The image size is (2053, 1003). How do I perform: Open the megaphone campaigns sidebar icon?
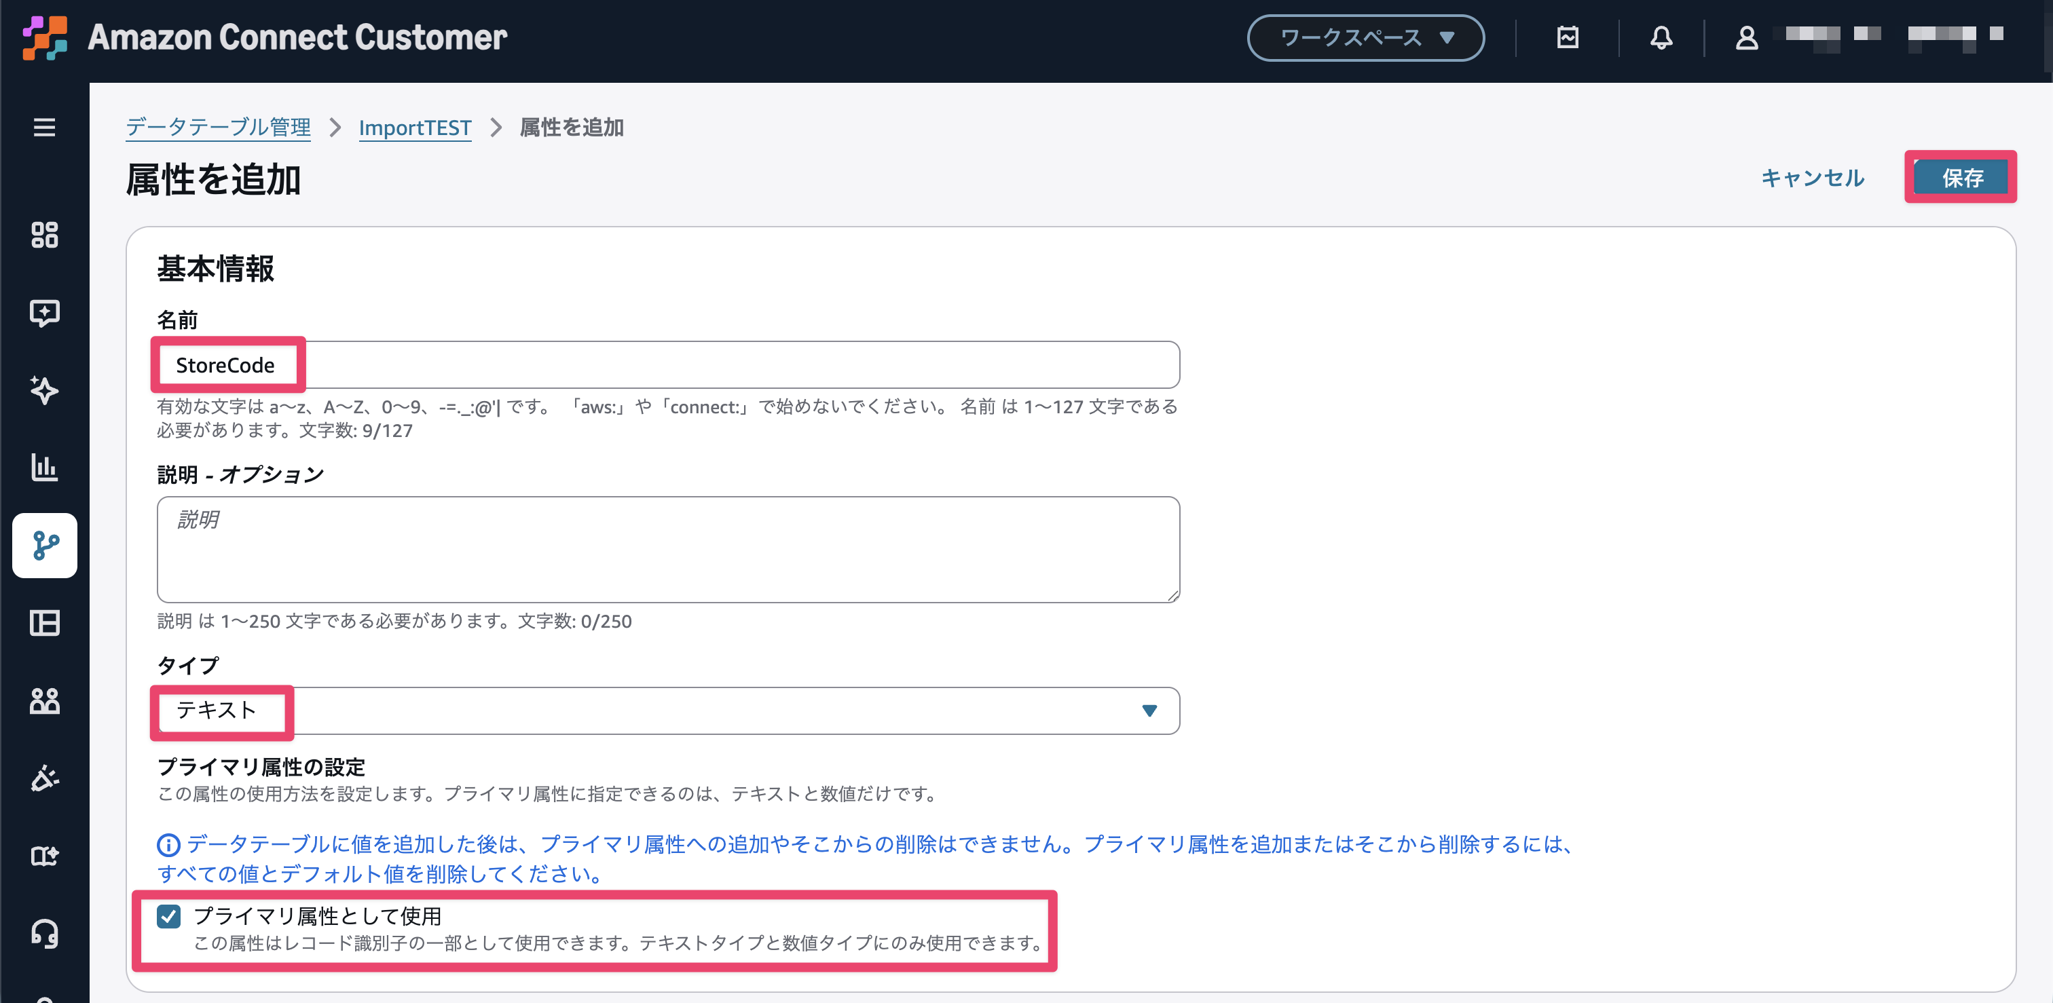45,778
